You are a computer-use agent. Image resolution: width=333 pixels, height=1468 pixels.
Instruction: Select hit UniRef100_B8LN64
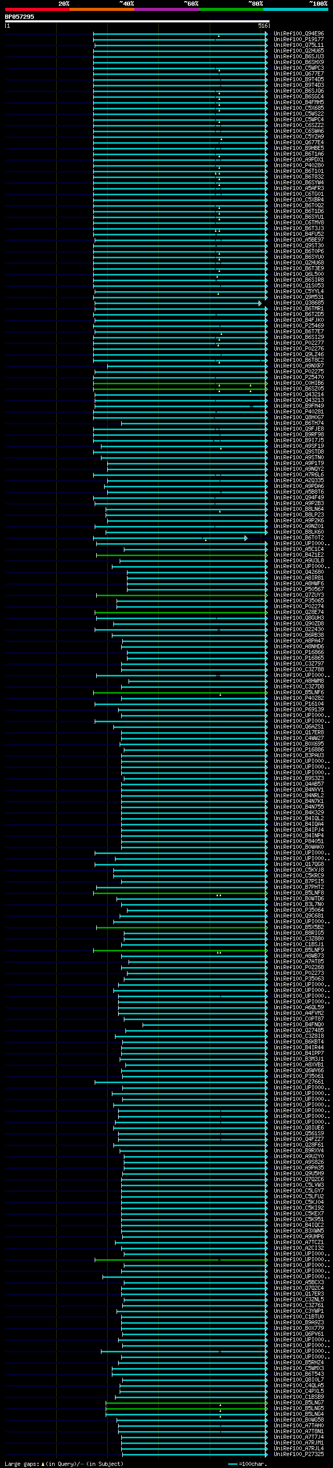coord(299,509)
